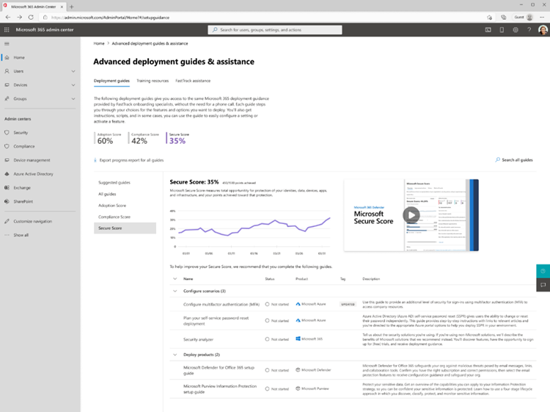
Task: Collapse the Deploy products (2) group
Action: tap(175, 355)
